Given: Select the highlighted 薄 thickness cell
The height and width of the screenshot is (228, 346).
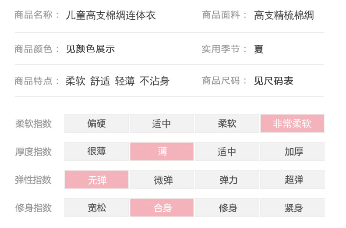Looking at the screenshot, I should tap(162, 152).
